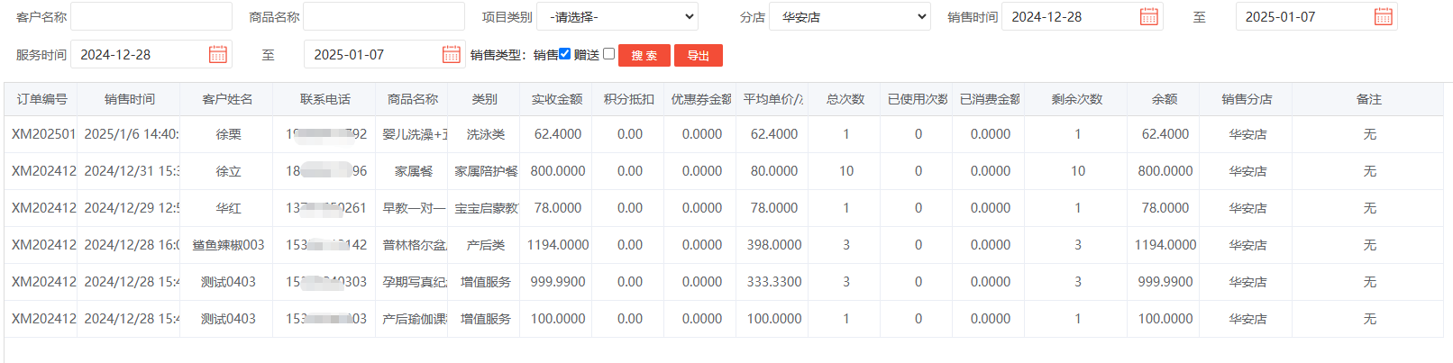1453x363 pixels.
Task: Click average price 80.0000
Action: pos(774,171)
